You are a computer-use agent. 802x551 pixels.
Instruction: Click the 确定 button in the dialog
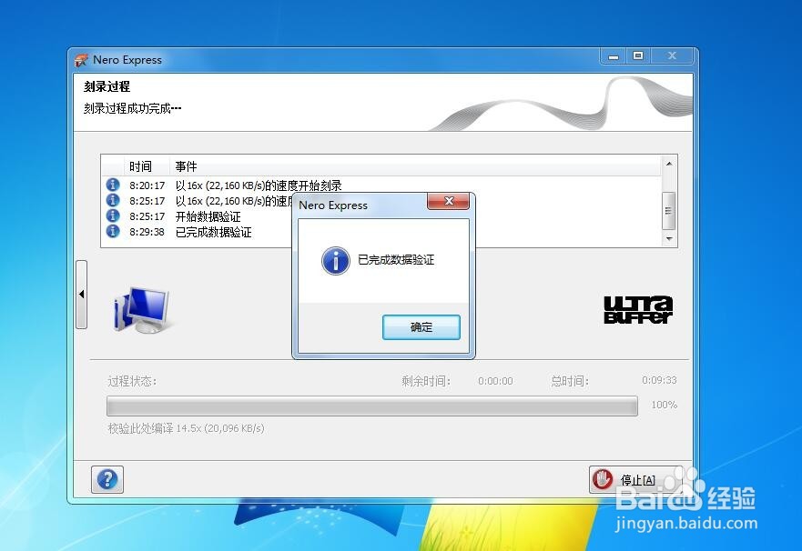point(421,326)
